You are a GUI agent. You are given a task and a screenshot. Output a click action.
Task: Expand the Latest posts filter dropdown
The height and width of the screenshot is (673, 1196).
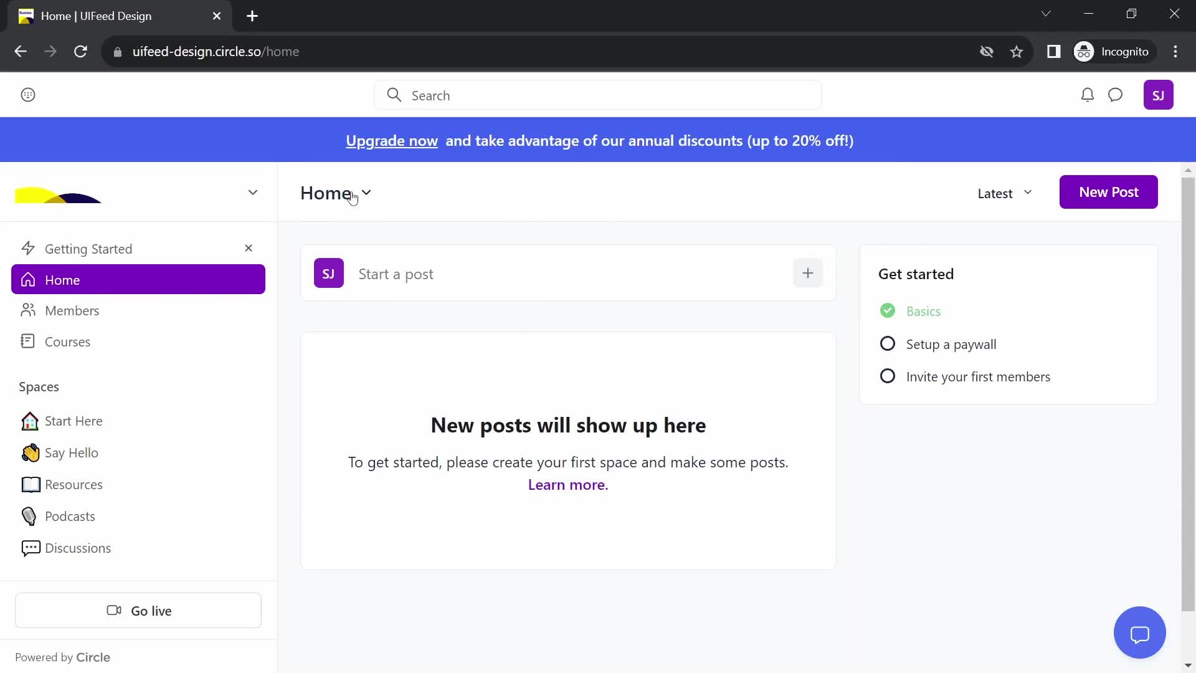(1005, 191)
